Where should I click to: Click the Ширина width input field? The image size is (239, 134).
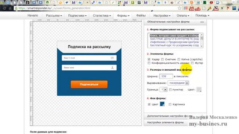coord(166,76)
